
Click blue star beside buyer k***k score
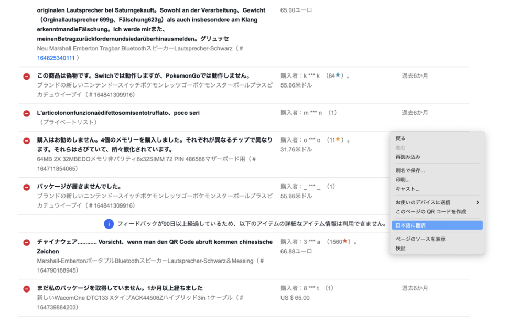(339, 75)
